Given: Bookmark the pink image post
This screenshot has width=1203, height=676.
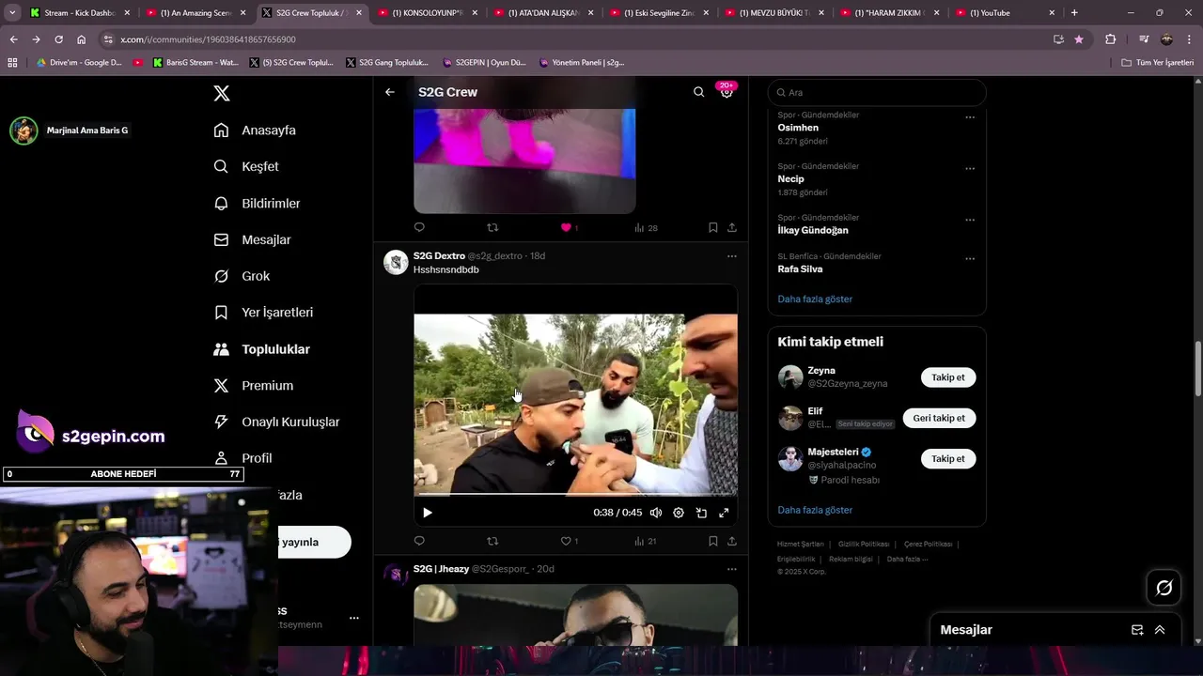Looking at the screenshot, I should [x=713, y=227].
